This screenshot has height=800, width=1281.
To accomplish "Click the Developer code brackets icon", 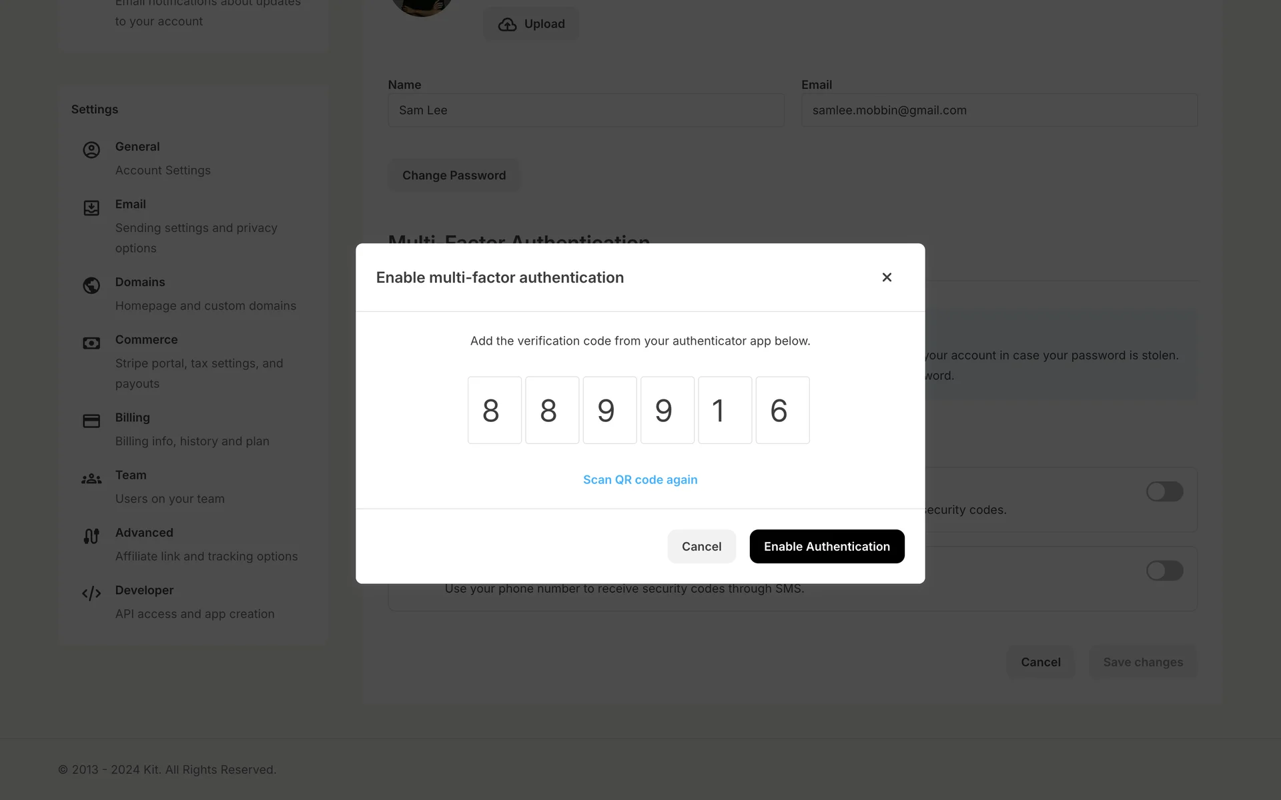I will [91, 593].
